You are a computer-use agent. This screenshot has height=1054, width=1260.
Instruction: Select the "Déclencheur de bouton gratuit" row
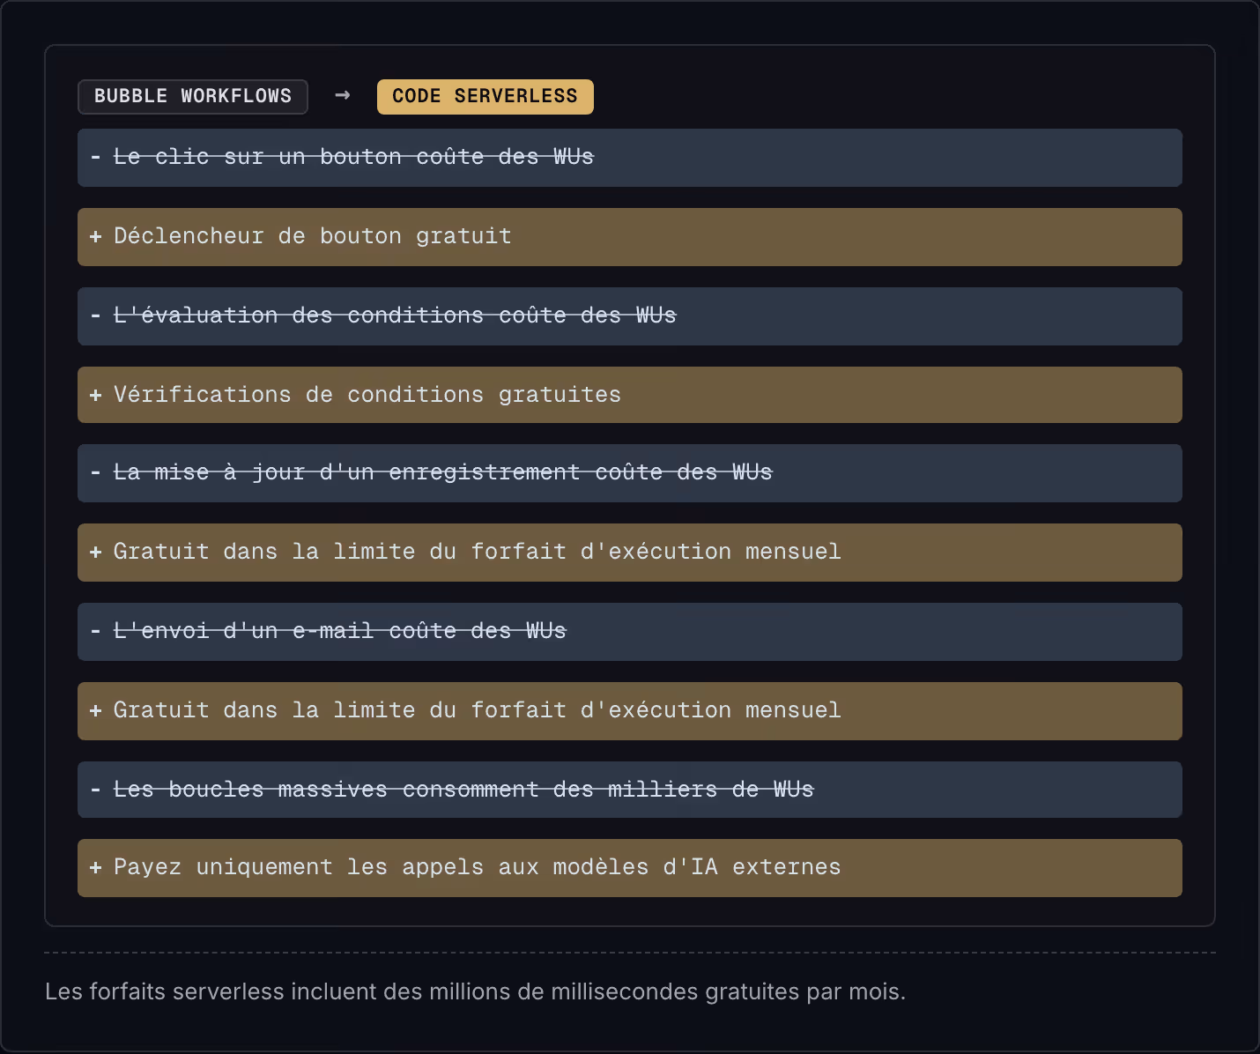630,237
